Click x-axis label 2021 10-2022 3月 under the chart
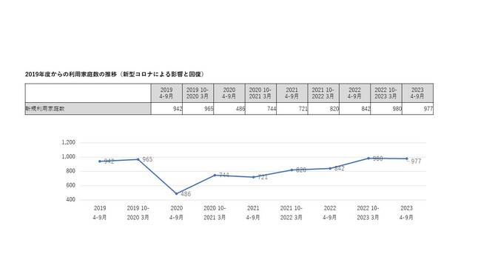This screenshot has height=271, width=481. 292,213
